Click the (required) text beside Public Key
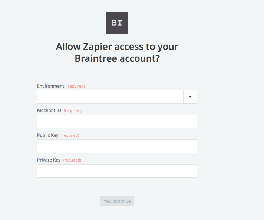Screen dimensions: 264x220 (x=70, y=136)
